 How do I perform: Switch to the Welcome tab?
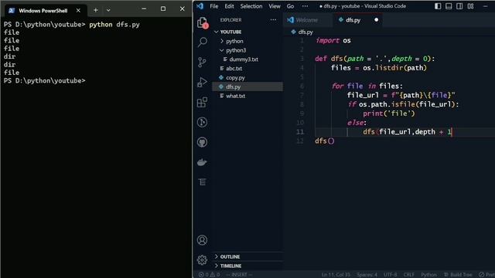click(306, 20)
